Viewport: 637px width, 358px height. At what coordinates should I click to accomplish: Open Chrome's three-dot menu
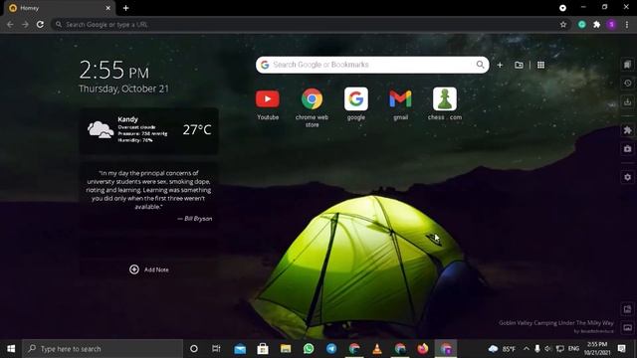(x=627, y=24)
